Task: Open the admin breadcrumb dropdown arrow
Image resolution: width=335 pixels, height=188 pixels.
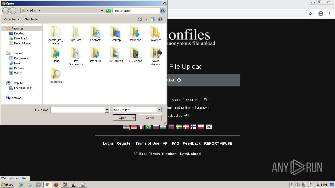Action: pyautogui.click(x=39, y=11)
